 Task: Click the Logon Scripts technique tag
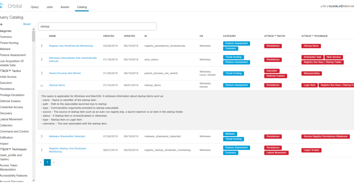pyautogui.click(x=311, y=150)
